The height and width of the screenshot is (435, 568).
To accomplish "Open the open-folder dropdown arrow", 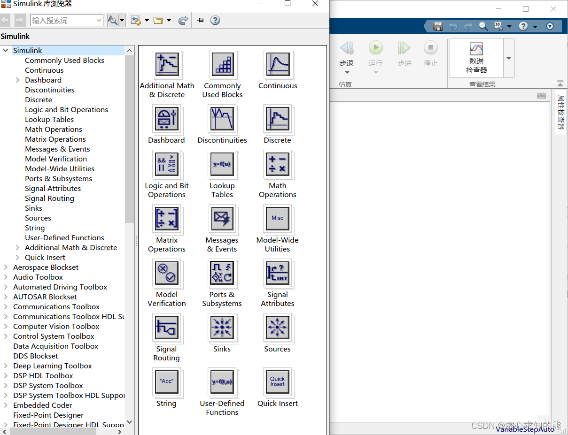I will coord(169,21).
